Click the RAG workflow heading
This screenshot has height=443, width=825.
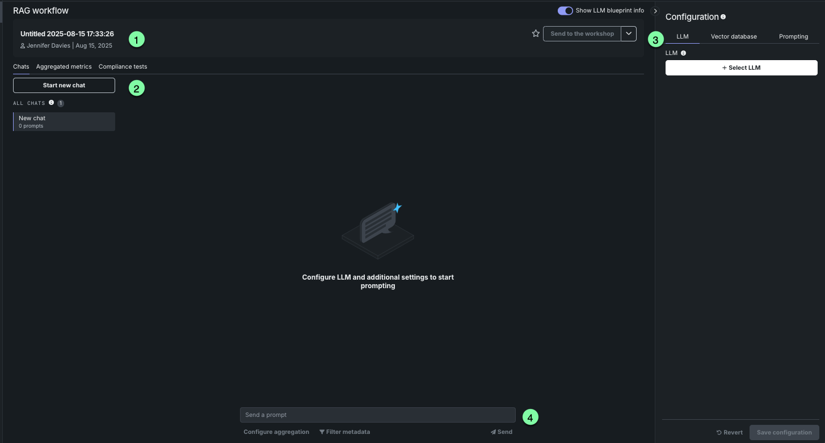[41, 10]
